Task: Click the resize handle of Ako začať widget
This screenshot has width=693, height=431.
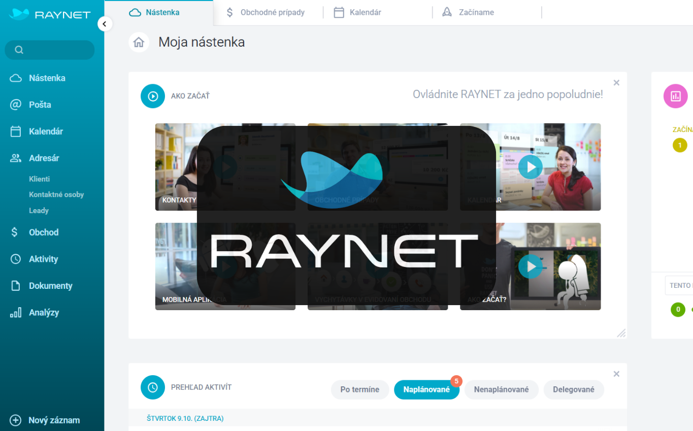Action: [x=621, y=333]
